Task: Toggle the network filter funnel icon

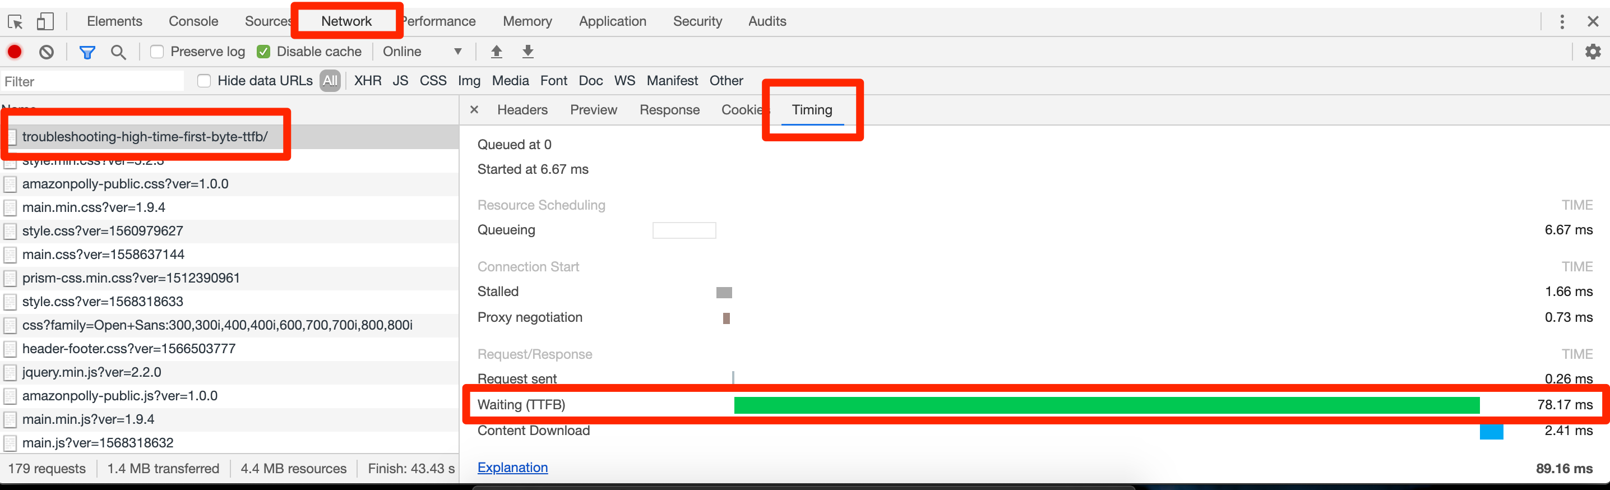Action: [x=87, y=52]
